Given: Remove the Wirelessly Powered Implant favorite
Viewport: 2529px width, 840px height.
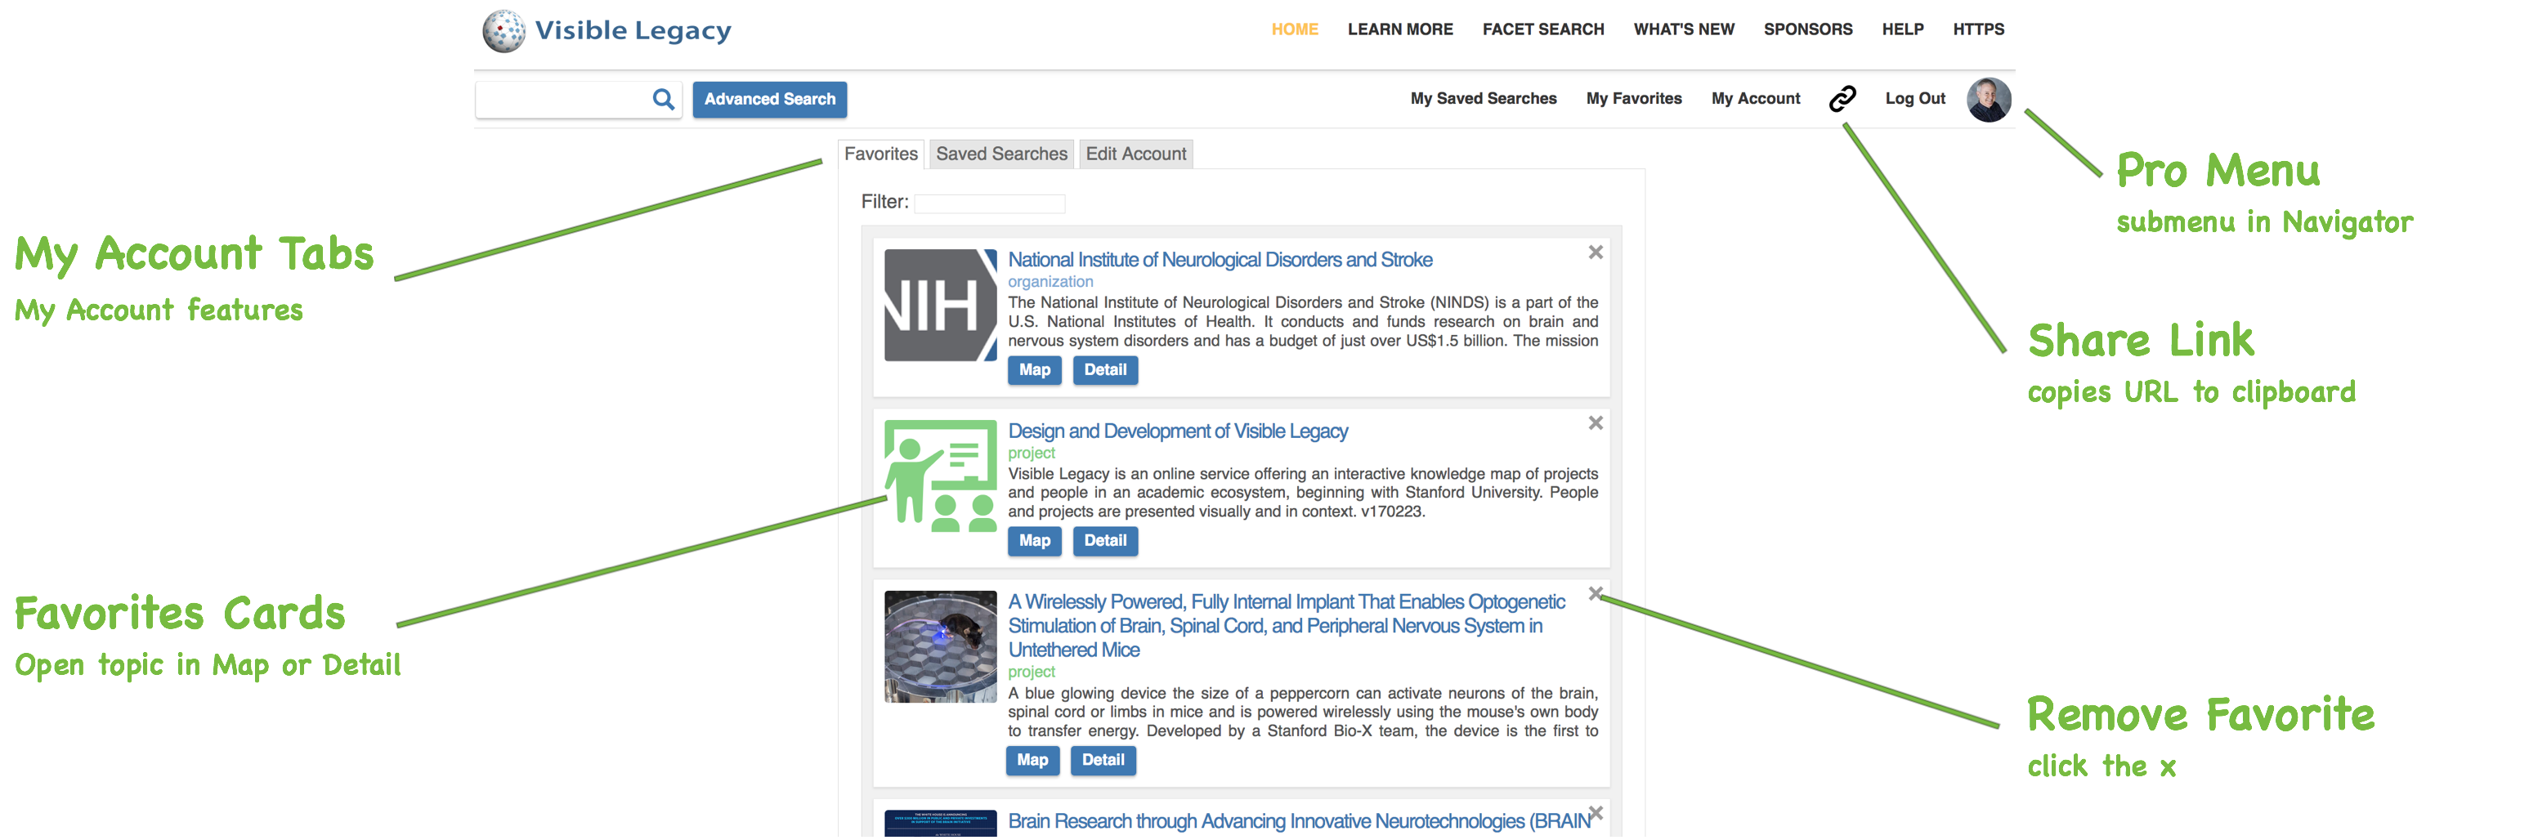Looking at the screenshot, I should click(1596, 594).
